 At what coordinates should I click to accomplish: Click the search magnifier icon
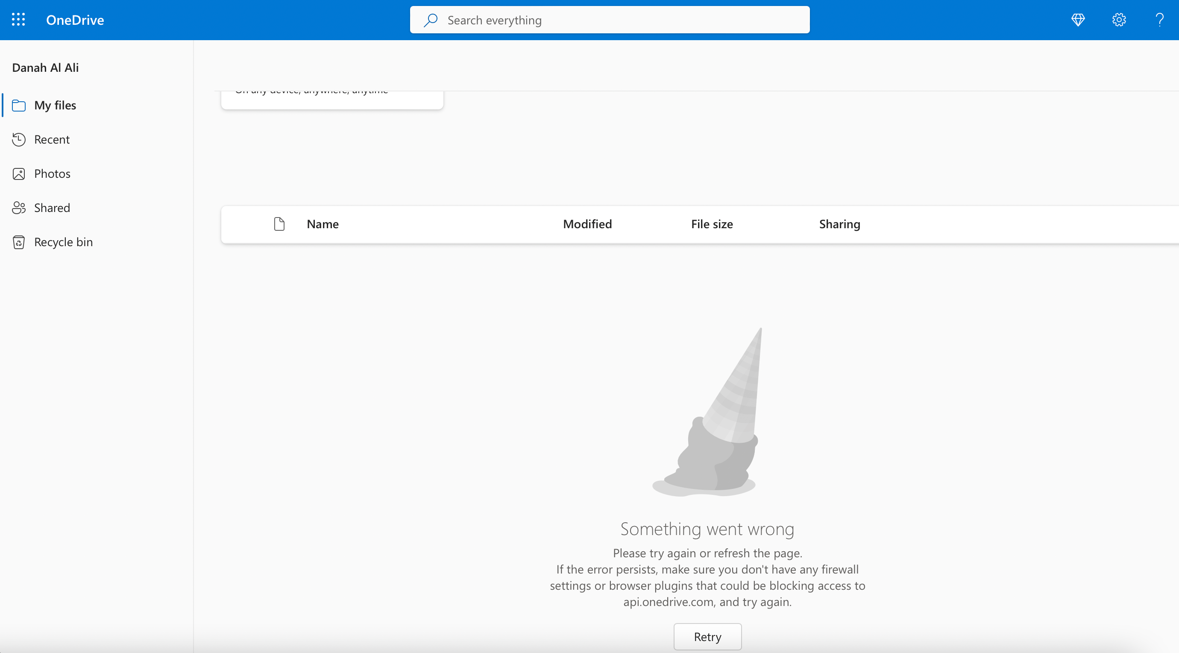point(430,20)
